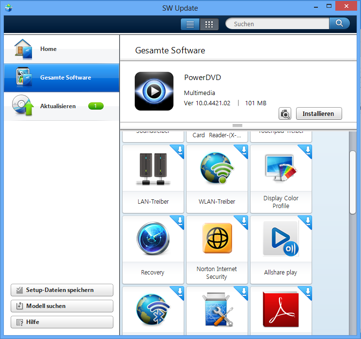The width and height of the screenshot is (361, 339).
Task: Select the Recovery clock icon
Action: tap(153, 238)
